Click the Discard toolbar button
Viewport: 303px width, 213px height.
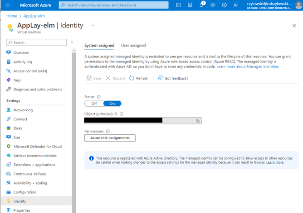coord(115,78)
